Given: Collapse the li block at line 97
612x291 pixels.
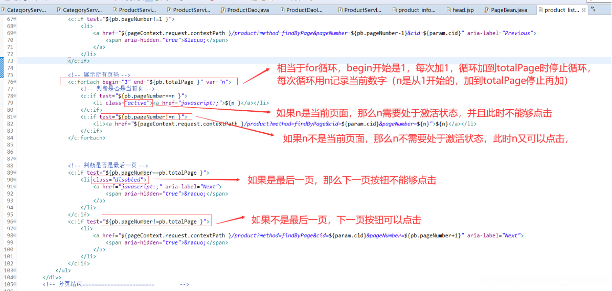Looking at the screenshot, I should click(15, 229).
